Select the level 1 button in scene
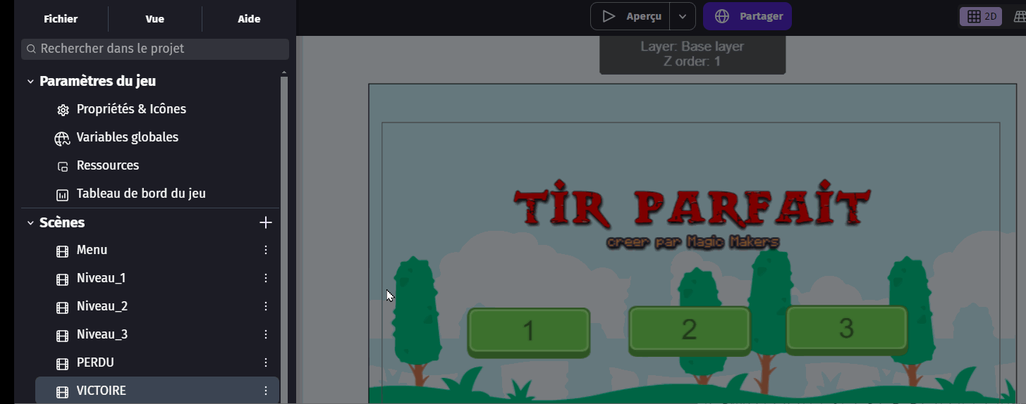The width and height of the screenshot is (1026, 404). click(529, 332)
